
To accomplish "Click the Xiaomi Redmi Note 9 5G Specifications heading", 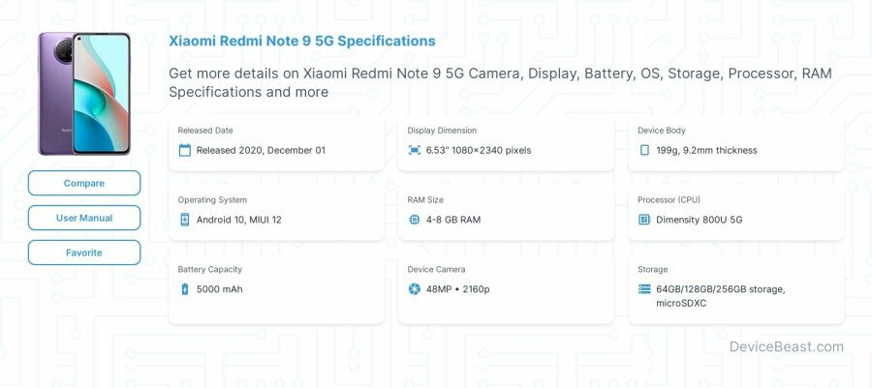I will pyautogui.click(x=302, y=41).
